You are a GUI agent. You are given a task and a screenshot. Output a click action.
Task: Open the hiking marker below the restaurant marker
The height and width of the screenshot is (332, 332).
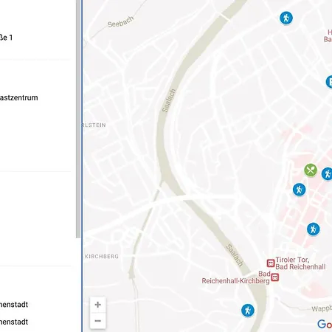(x=299, y=190)
